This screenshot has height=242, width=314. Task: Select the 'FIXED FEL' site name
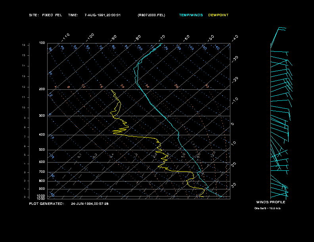tap(52, 15)
